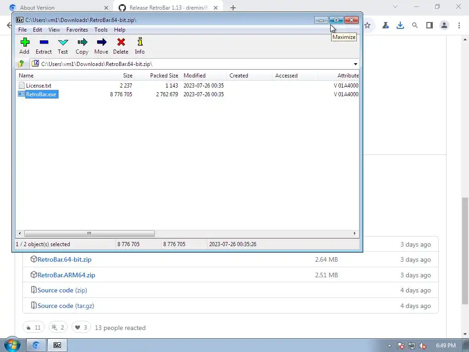Run Test on the archive

click(x=63, y=46)
